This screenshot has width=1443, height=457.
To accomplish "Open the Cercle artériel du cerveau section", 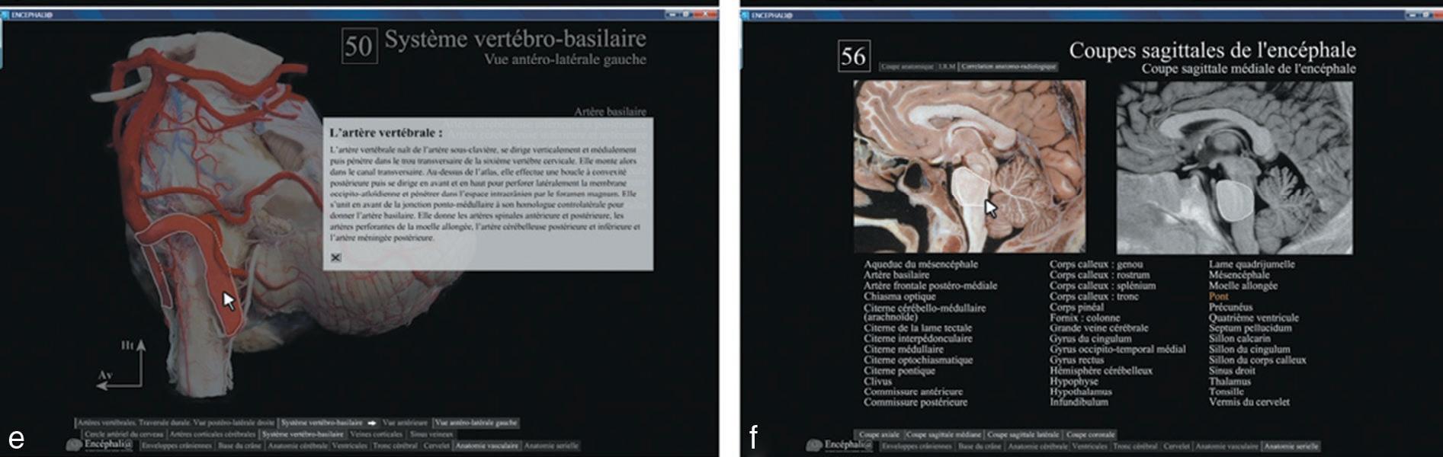I will [123, 434].
